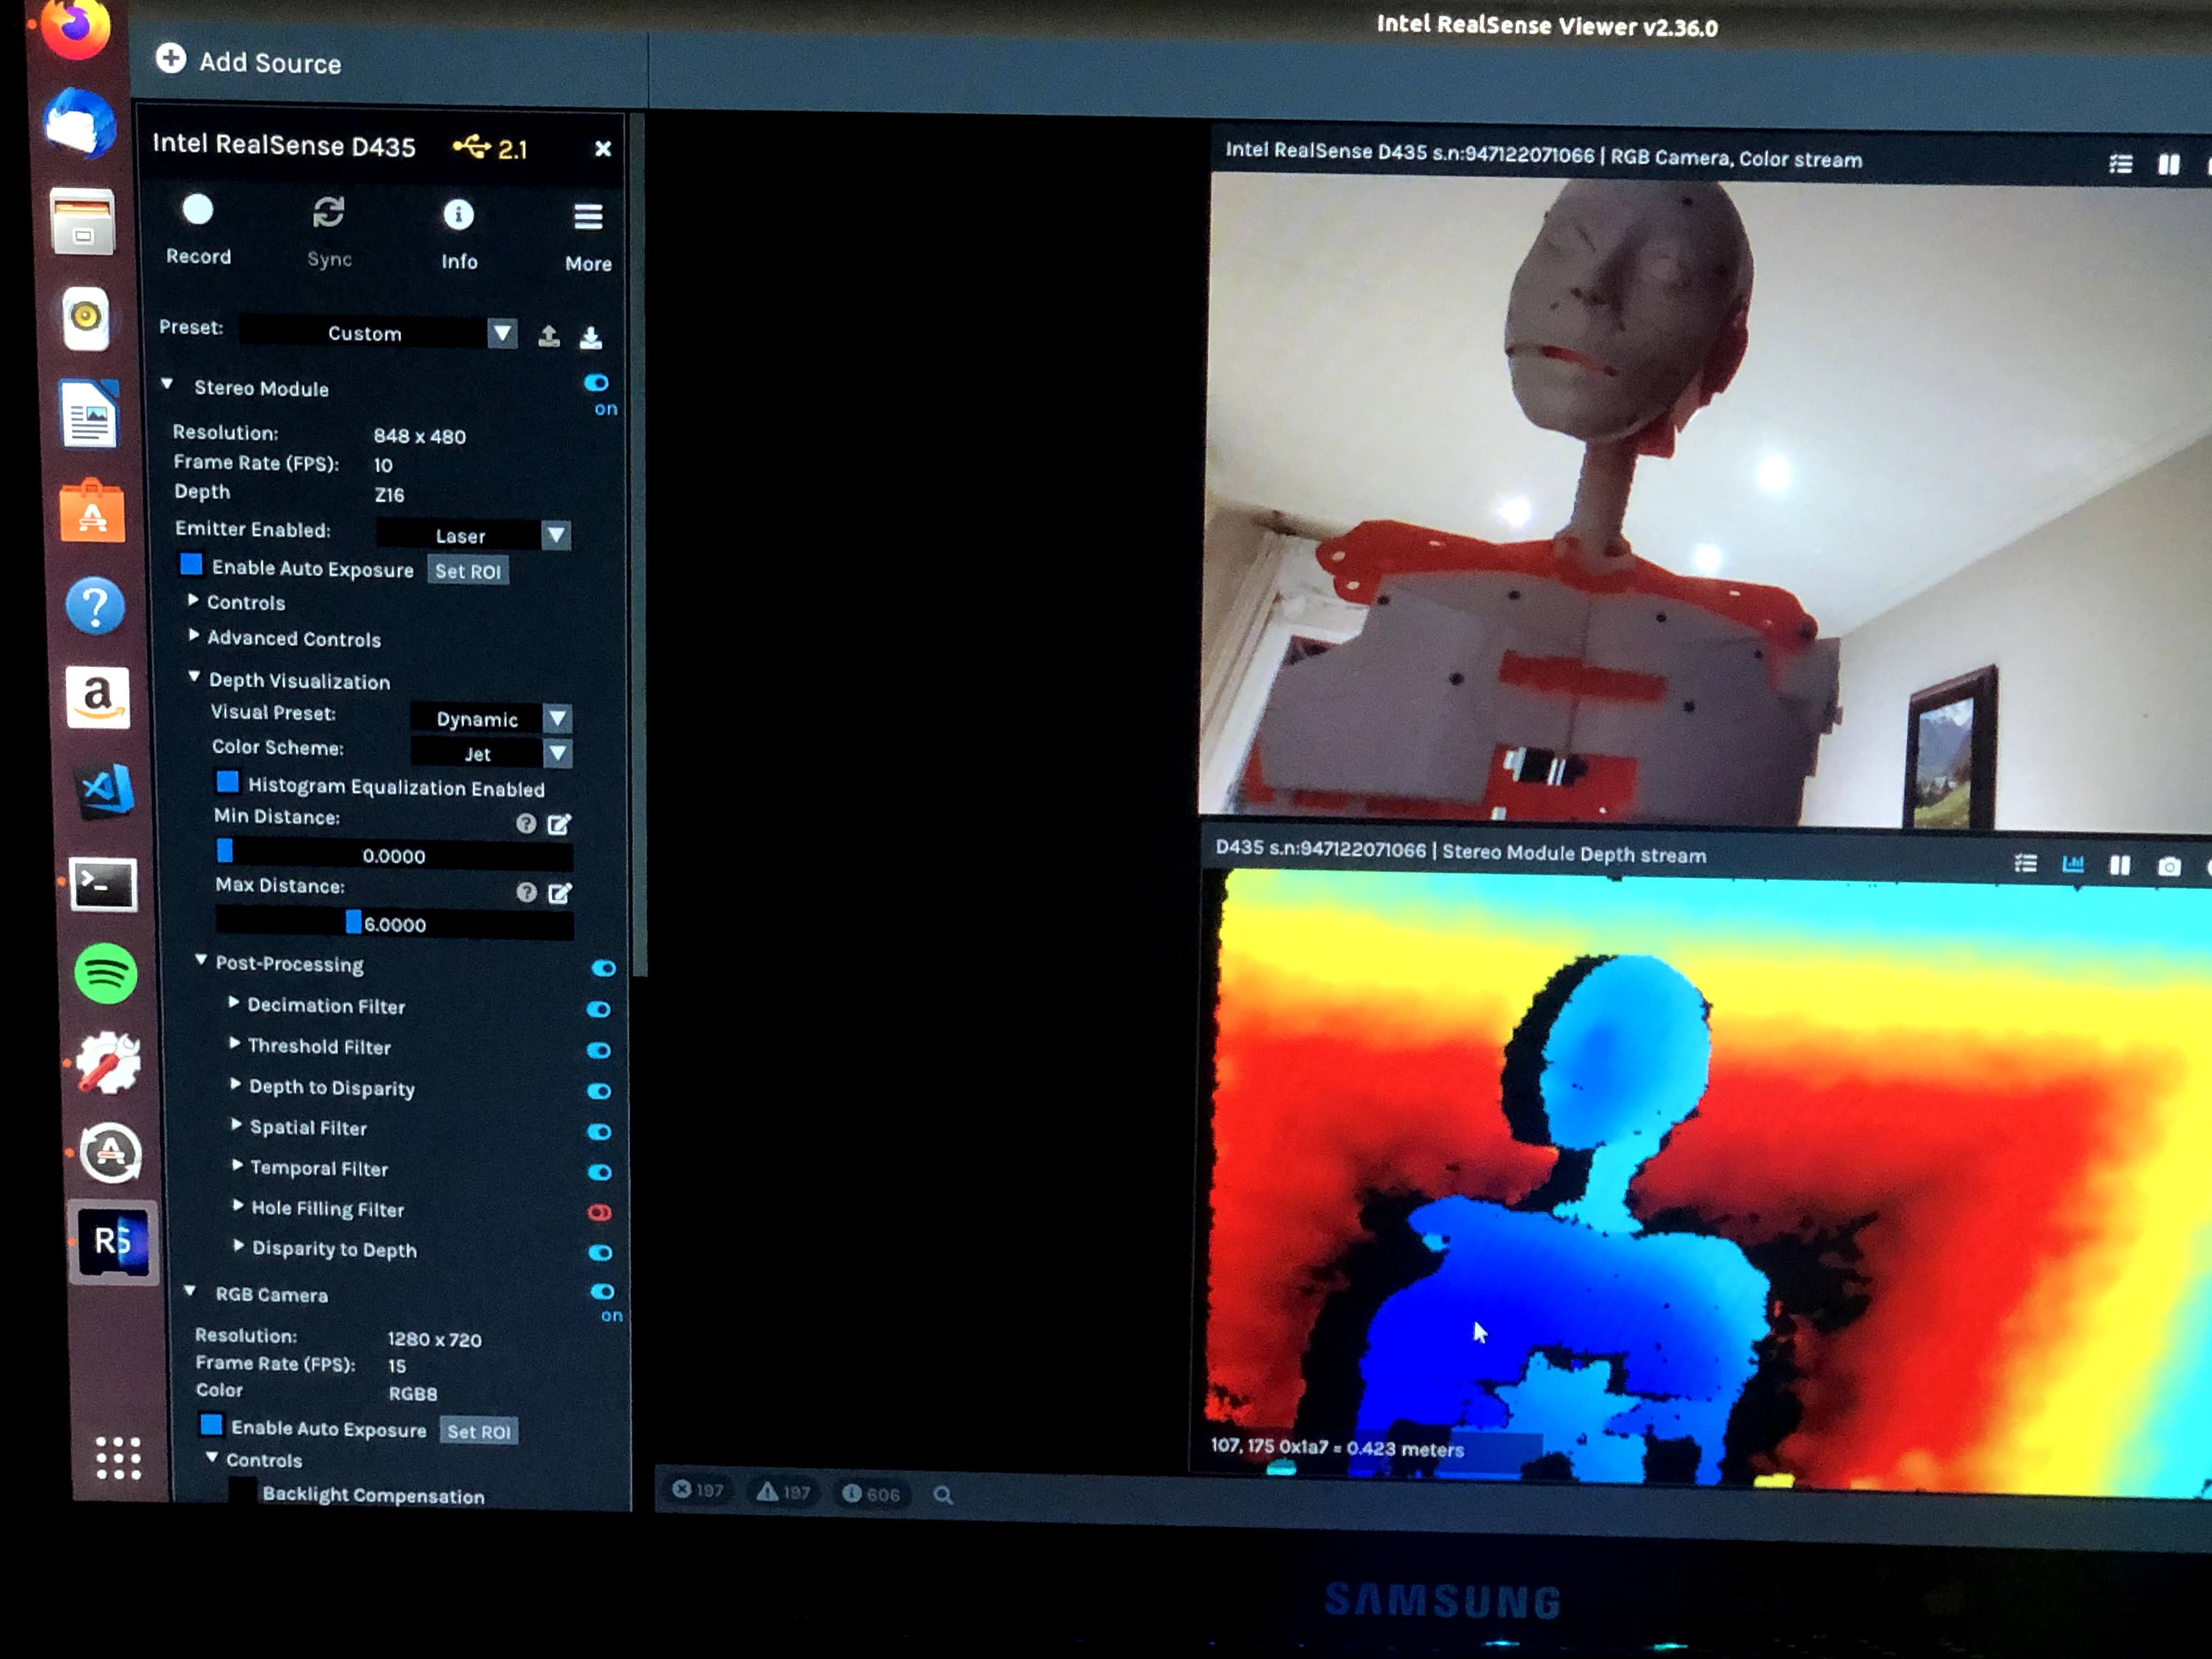Click the upload preset icon
The image size is (2212, 1659).
[x=549, y=336]
